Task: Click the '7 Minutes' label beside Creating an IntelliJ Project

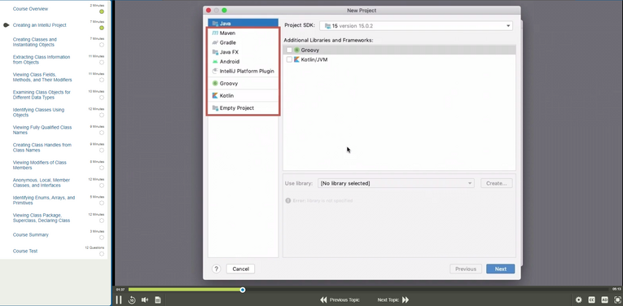Action: (x=97, y=21)
